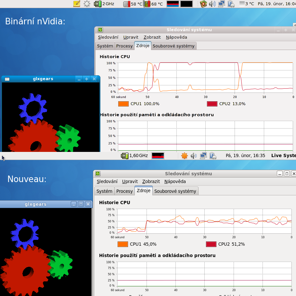
Task: Click the 1,60 GHz CPU frequency applet
Action: coord(135,156)
